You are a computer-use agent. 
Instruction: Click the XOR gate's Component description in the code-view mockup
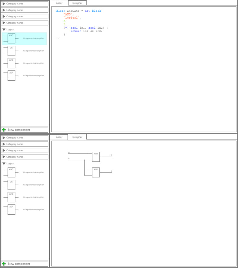[x=33, y=76]
